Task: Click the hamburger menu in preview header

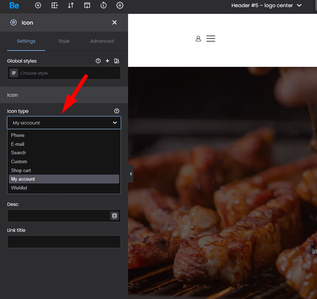Action: [x=211, y=38]
